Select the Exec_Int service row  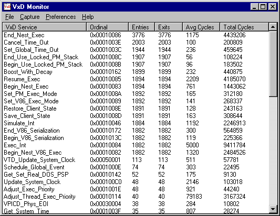pos(136,145)
